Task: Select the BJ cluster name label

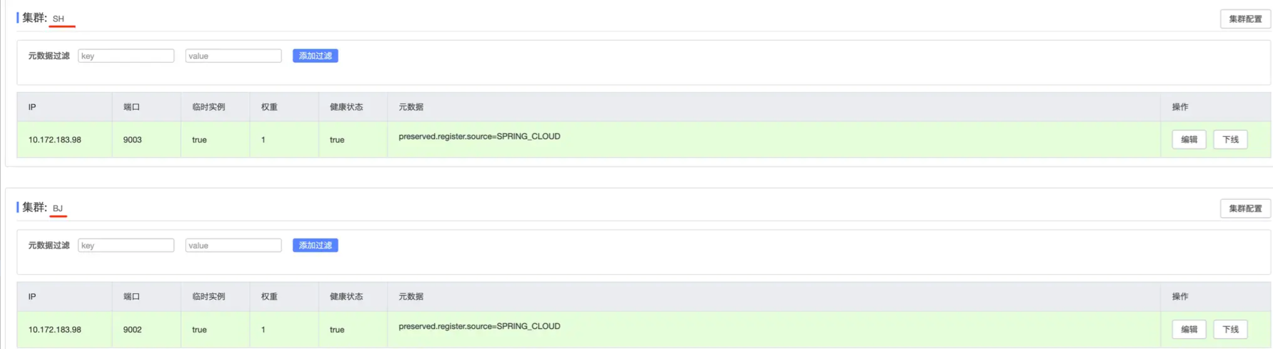Action: pos(58,208)
